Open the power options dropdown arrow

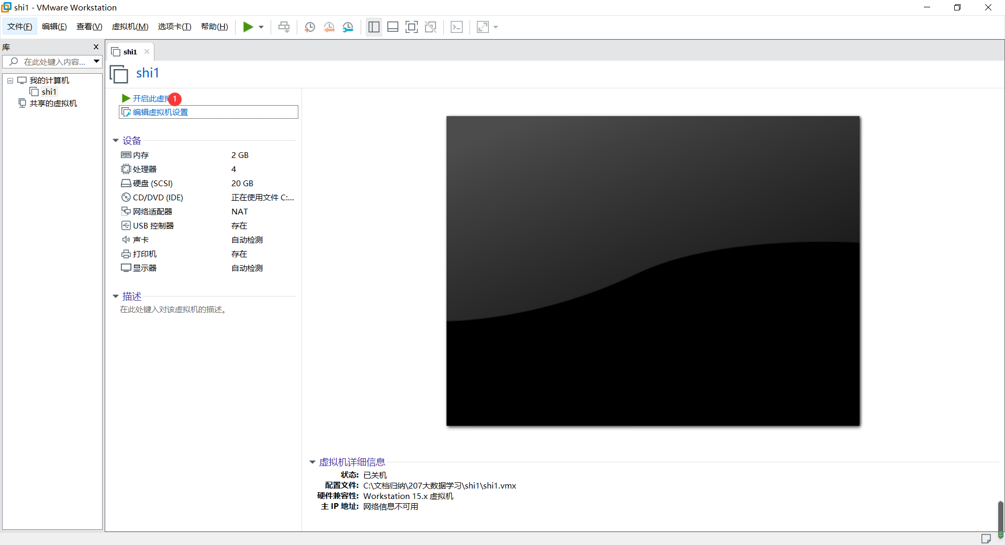point(261,27)
